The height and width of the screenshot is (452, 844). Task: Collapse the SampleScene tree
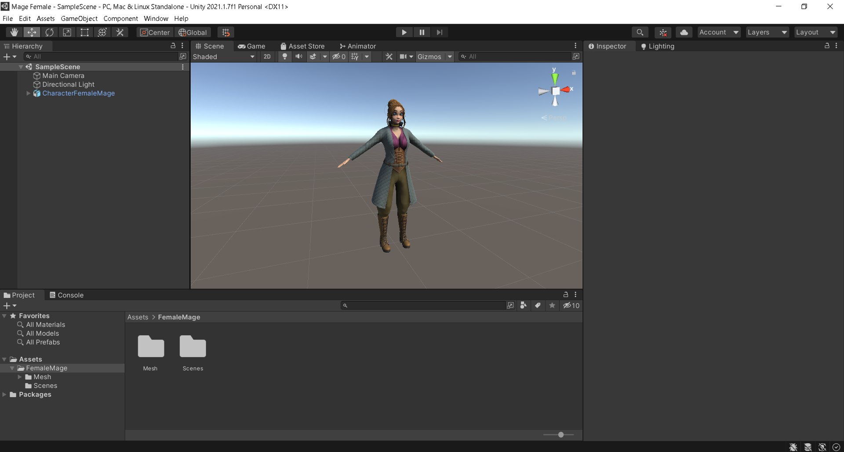[21, 67]
